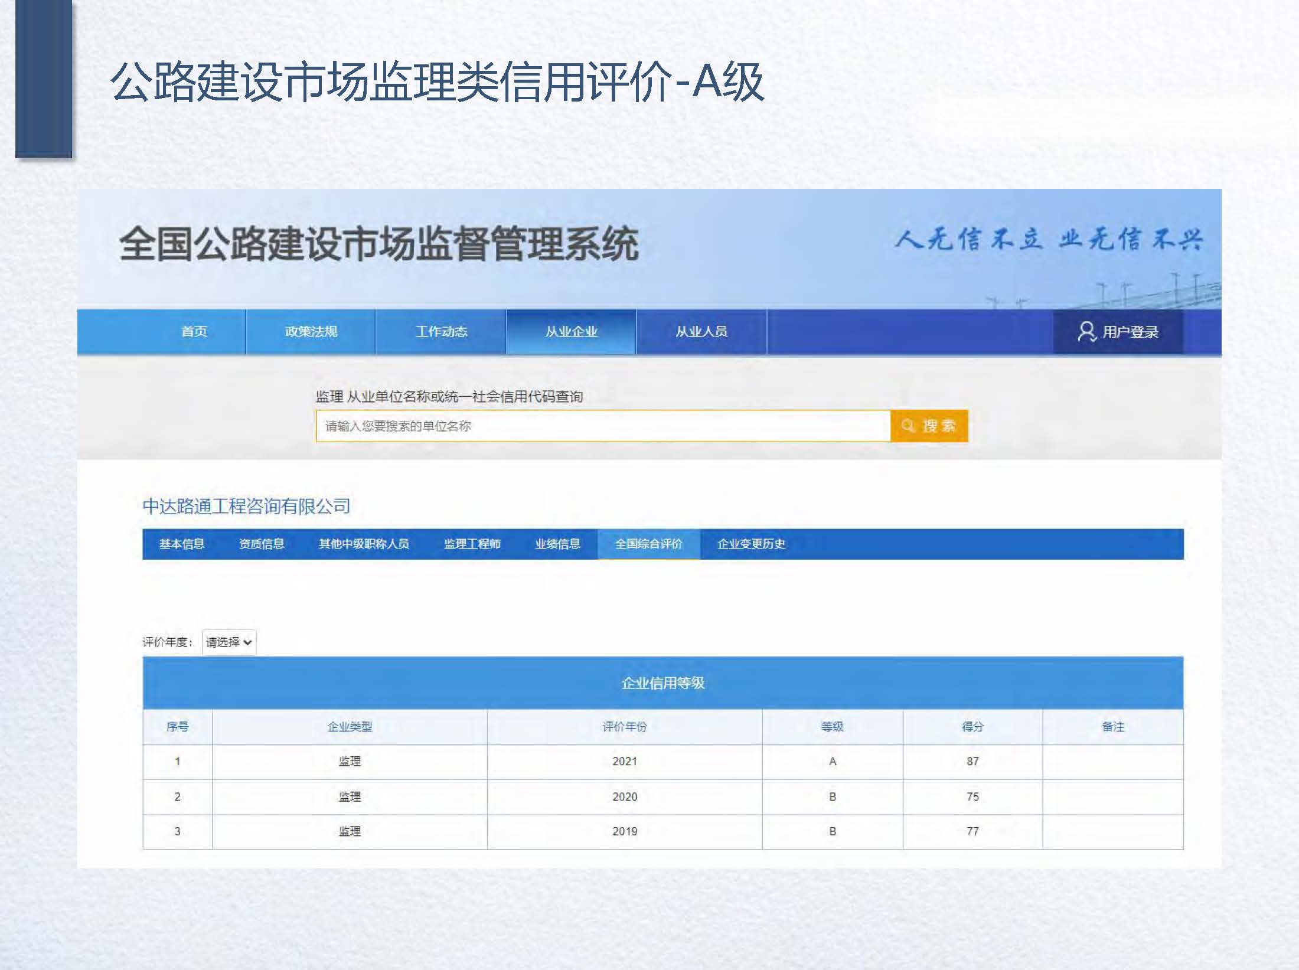Click 监理 type cell in row 3
Image resolution: width=1299 pixels, height=970 pixels.
pyautogui.click(x=350, y=832)
